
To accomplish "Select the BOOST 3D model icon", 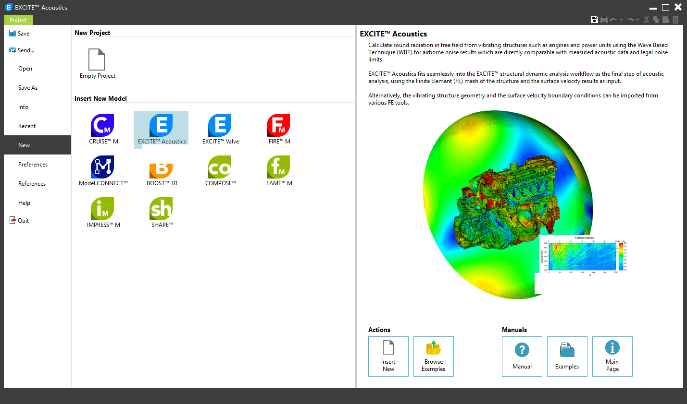I will pos(162,170).
